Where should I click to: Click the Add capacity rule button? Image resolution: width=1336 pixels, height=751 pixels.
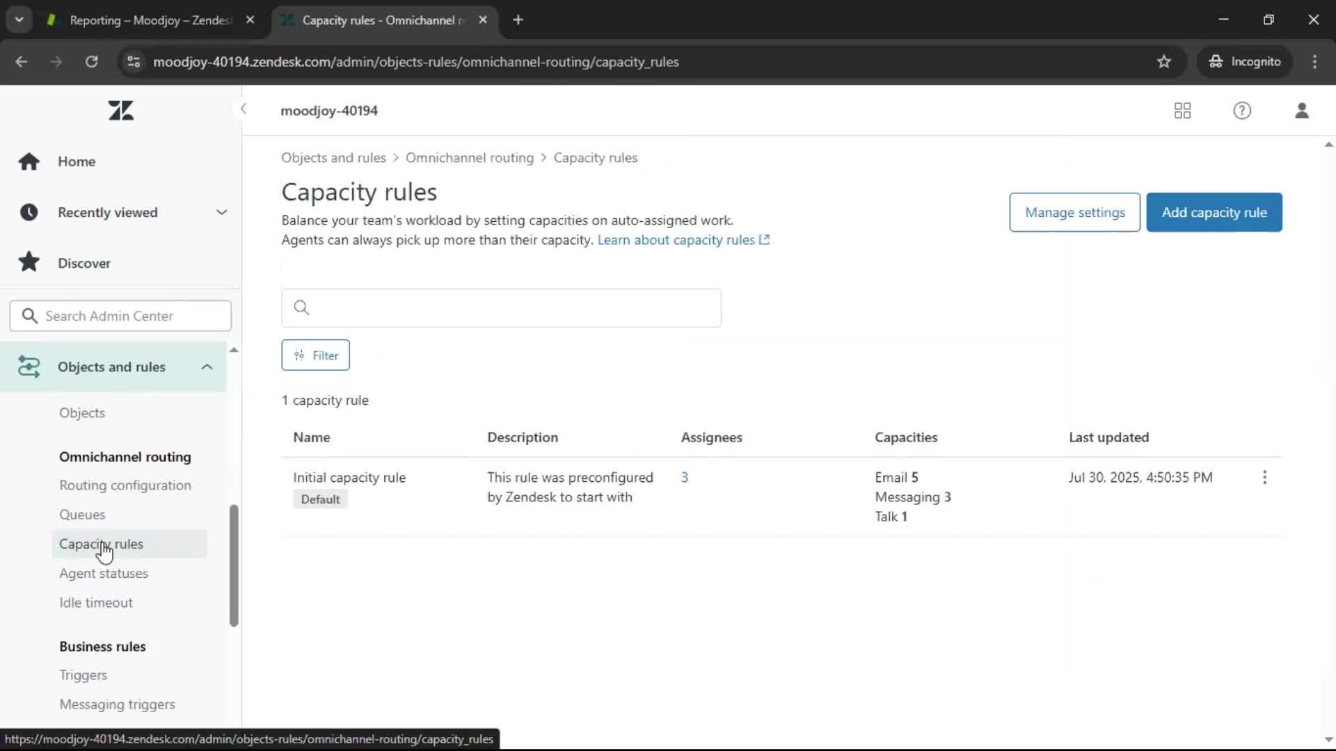(x=1214, y=212)
